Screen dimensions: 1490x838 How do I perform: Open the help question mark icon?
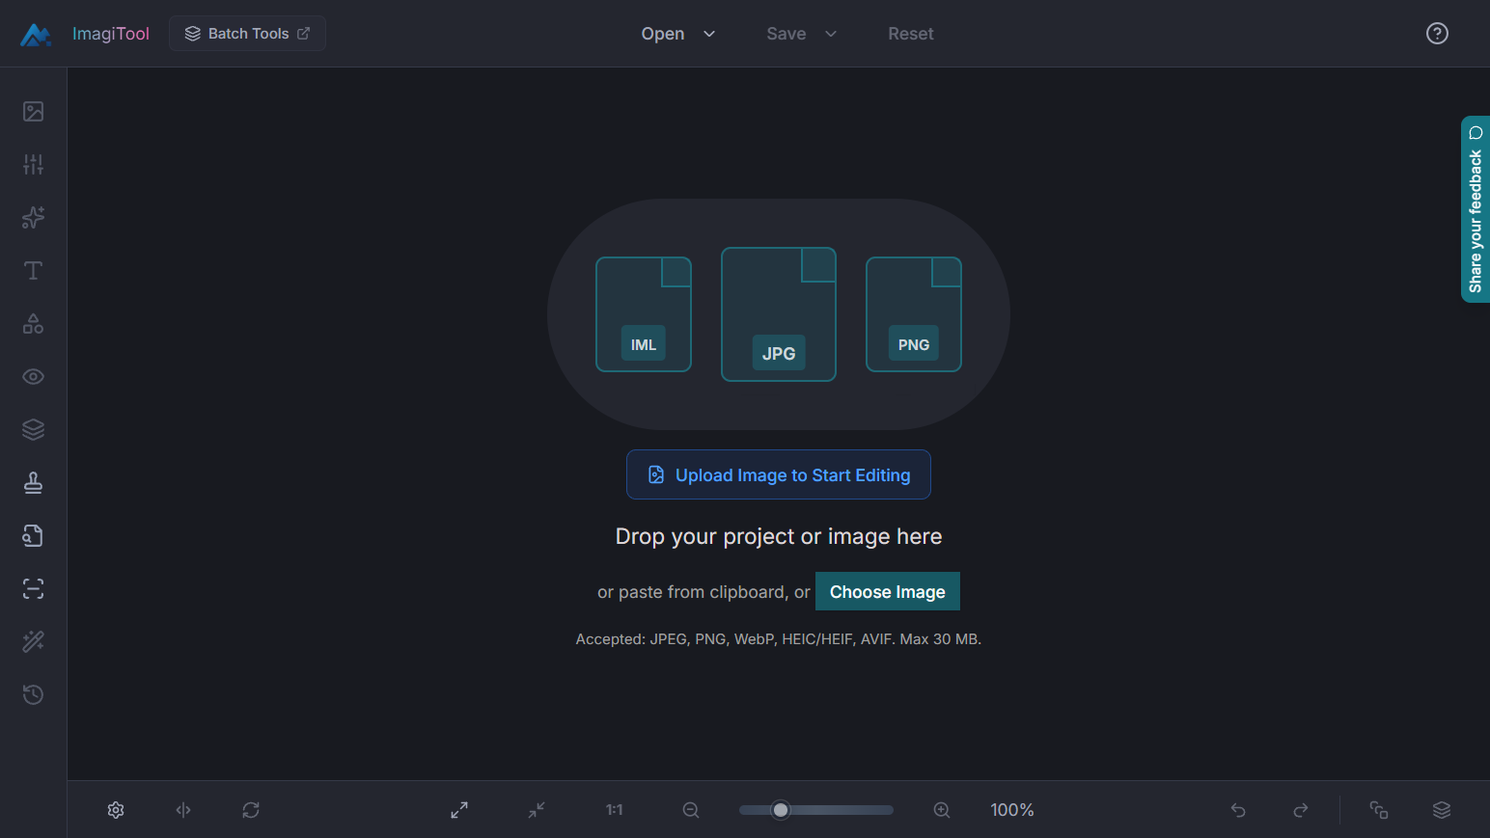(1437, 34)
